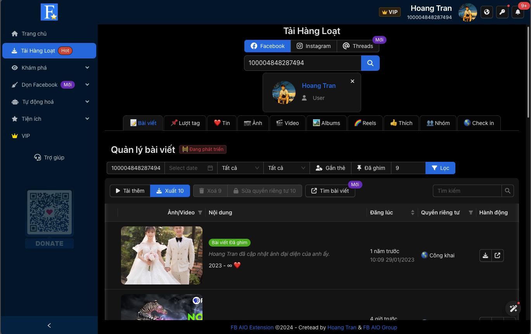Open the Reels tab

(x=365, y=123)
